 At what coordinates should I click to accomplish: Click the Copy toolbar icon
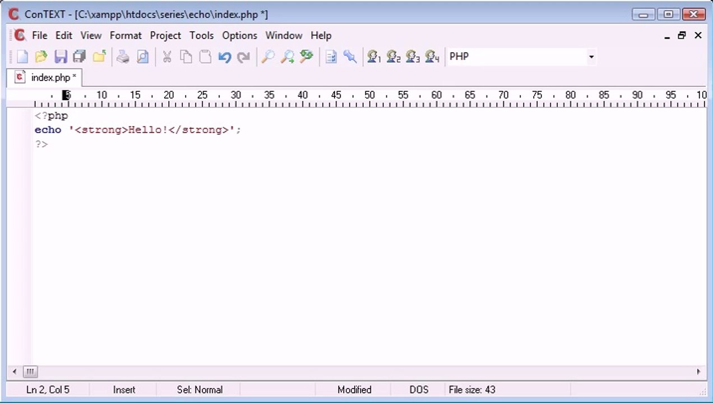(186, 57)
